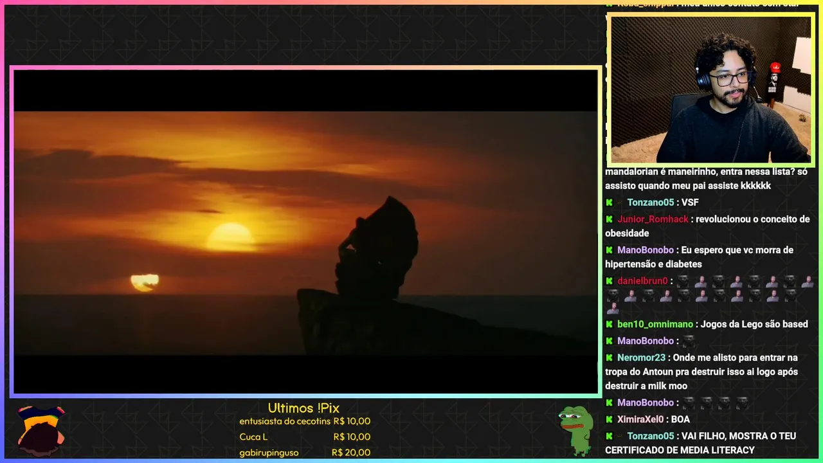Screen dimensions: 823x463
Task: Click the single emote in ManoBonobo's message
Action: point(689,341)
